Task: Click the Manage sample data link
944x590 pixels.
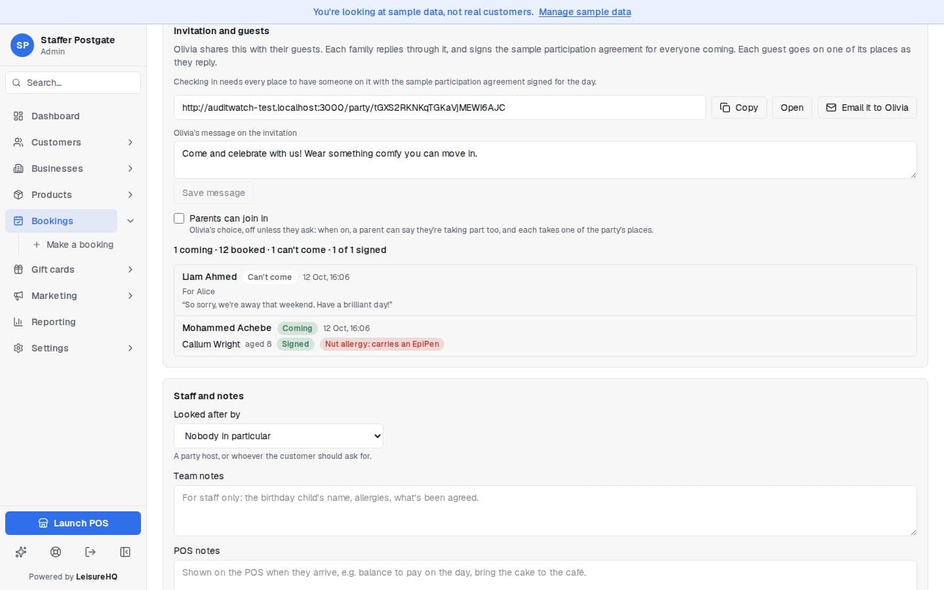Action: (x=585, y=12)
